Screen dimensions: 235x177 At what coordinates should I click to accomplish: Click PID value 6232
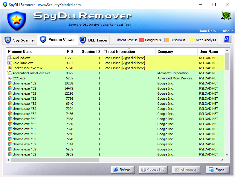tap(70, 78)
